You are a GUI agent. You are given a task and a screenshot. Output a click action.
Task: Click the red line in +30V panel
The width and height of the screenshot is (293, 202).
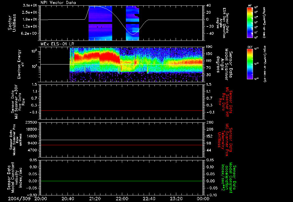pos(122,110)
